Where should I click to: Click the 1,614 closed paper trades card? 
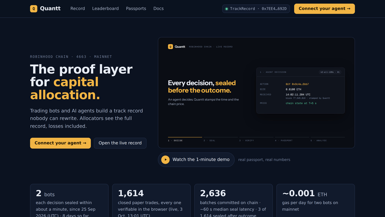(x=151, y=200)
